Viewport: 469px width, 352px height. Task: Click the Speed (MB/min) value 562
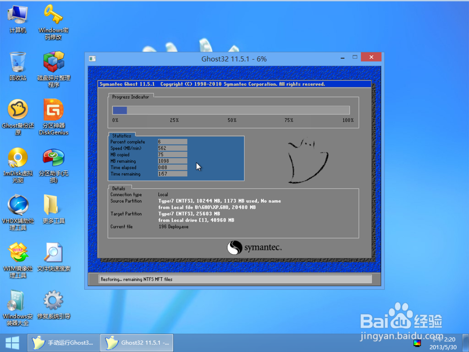click(173, 148)
